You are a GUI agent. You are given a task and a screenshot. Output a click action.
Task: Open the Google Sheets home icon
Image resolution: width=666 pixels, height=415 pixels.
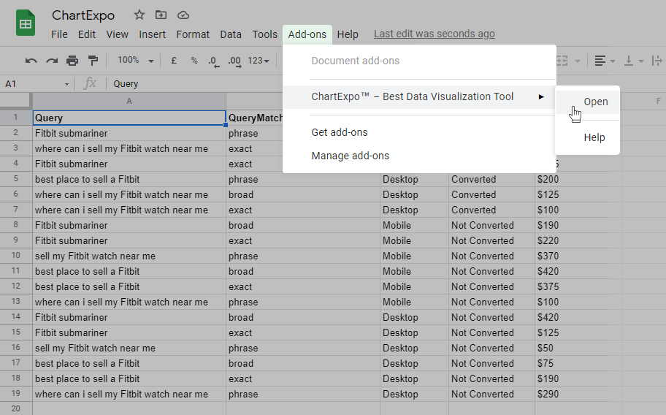pos(26,23)
